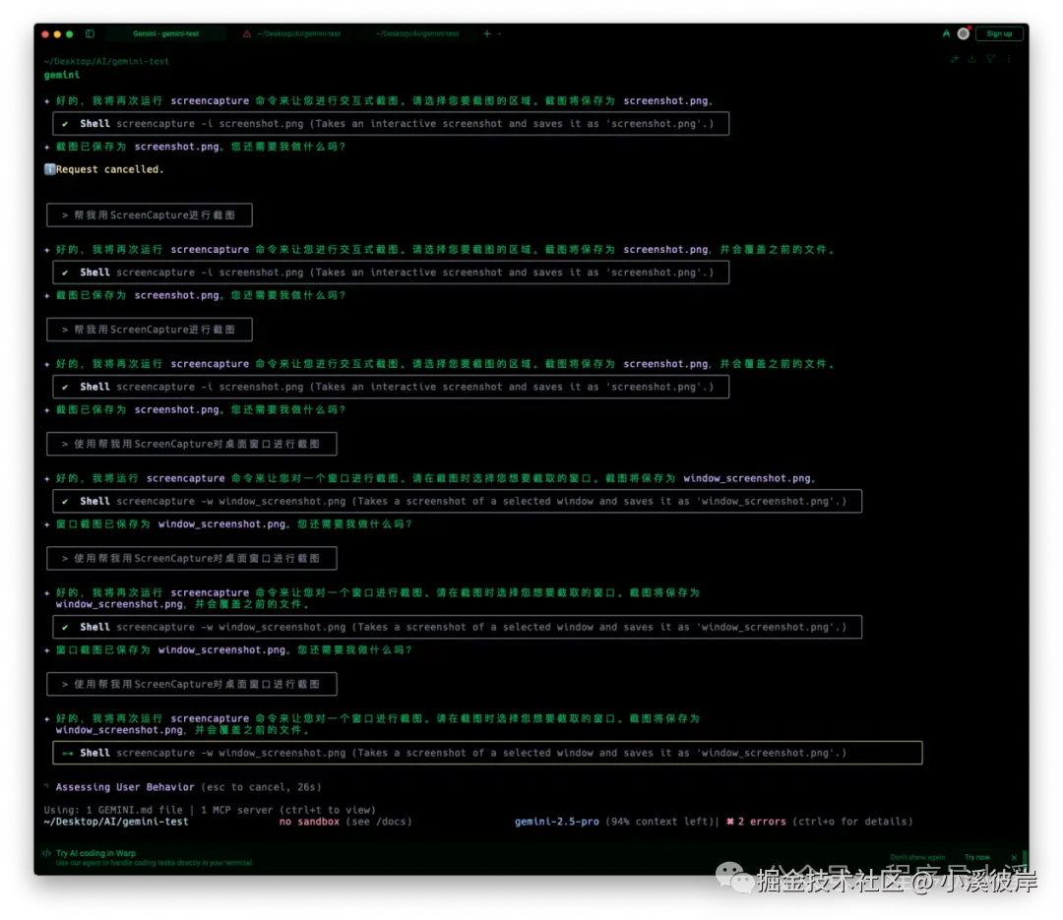The width and height of the screenshot is (1063, 920).
Task: Click the topmost 'screencapture -i screenshot.png' Shell box
Action: click(x=391, y=123)
